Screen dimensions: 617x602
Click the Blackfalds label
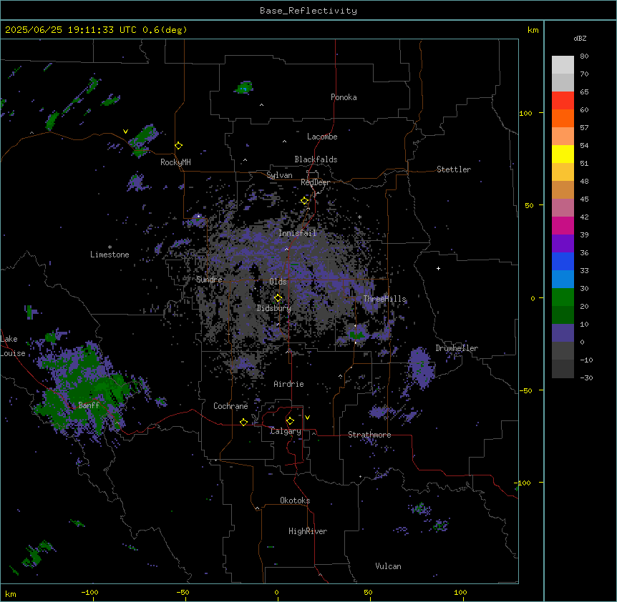pyautogui.click(x=316, y=159)
